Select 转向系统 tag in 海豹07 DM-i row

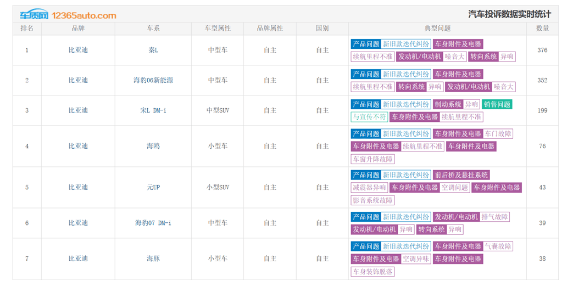click(x=431, y=230)
